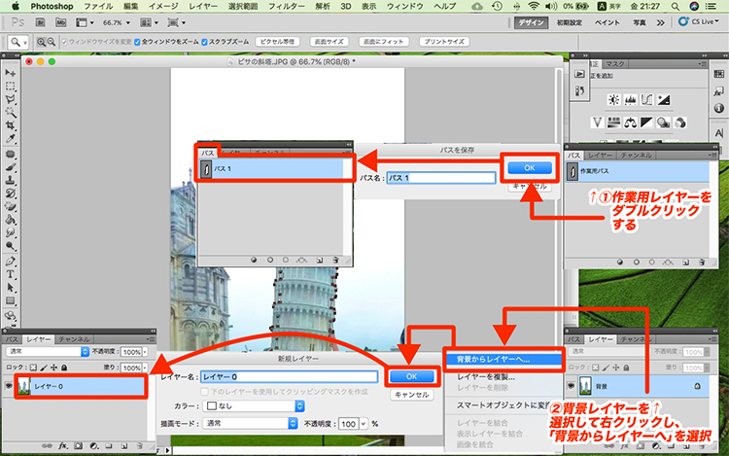Select the Type tool
Screen dimensions: 729x456
pyautogui.click(x=11, y=274)
